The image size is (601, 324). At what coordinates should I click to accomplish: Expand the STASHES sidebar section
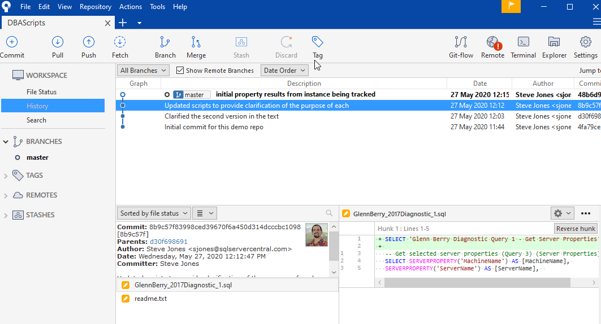6,215
